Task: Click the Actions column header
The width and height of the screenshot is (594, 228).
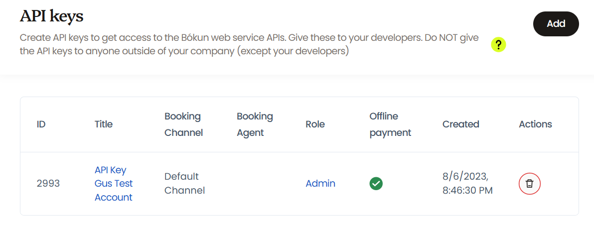Action: coord(535,124)
